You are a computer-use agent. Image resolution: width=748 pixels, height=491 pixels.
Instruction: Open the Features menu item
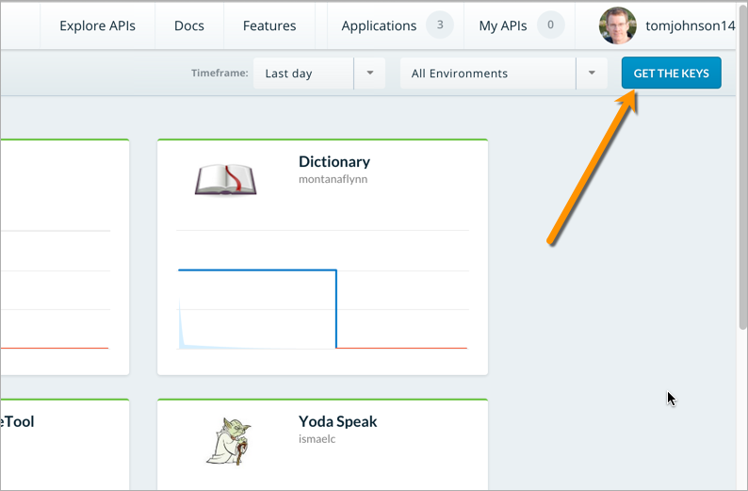pyautogui.click(x=269, y=25)
